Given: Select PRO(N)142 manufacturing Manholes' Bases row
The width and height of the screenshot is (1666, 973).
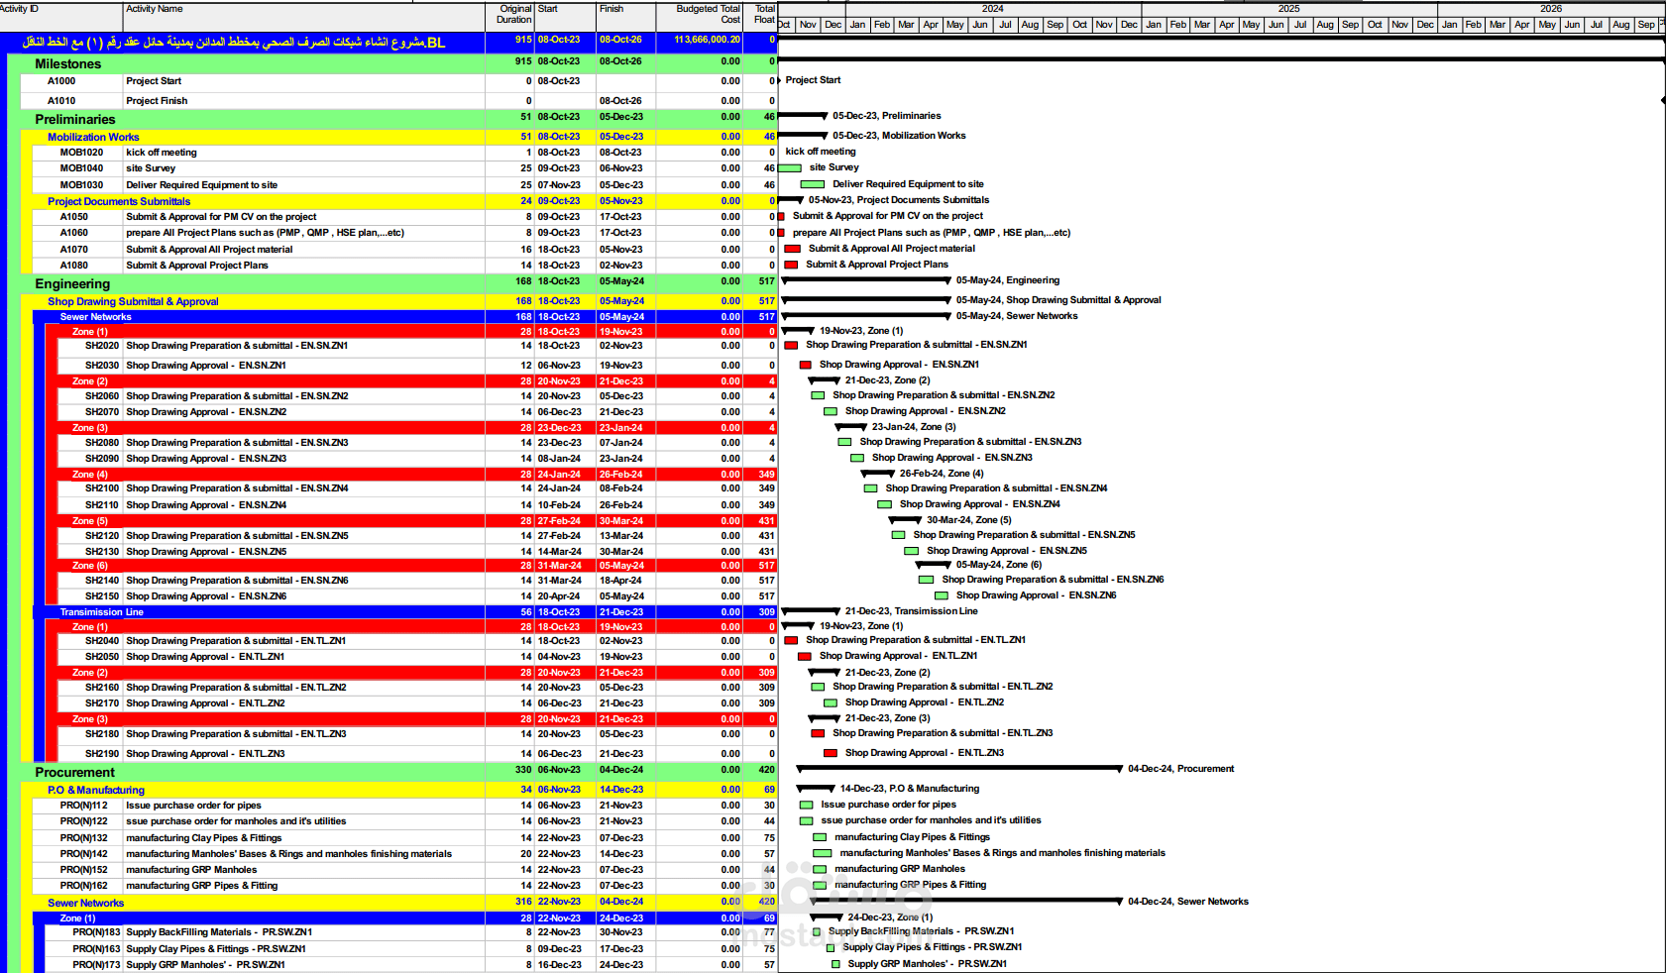Looking at the screenshot, I should coord(404,854).
